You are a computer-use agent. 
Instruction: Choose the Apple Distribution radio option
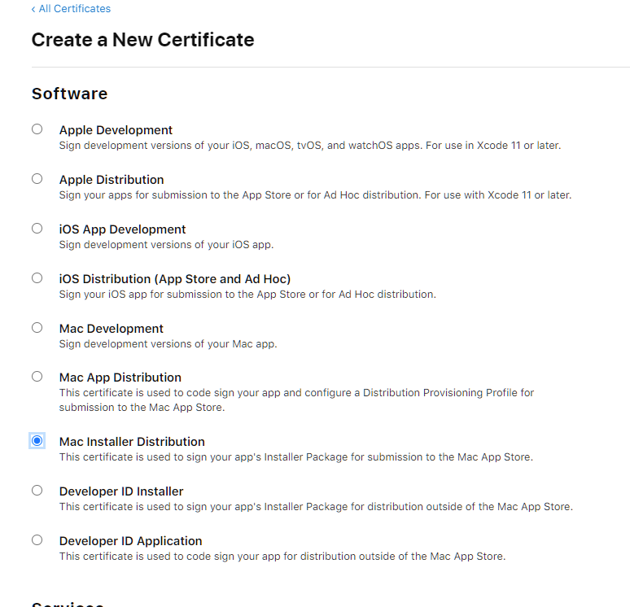[37, 178]
